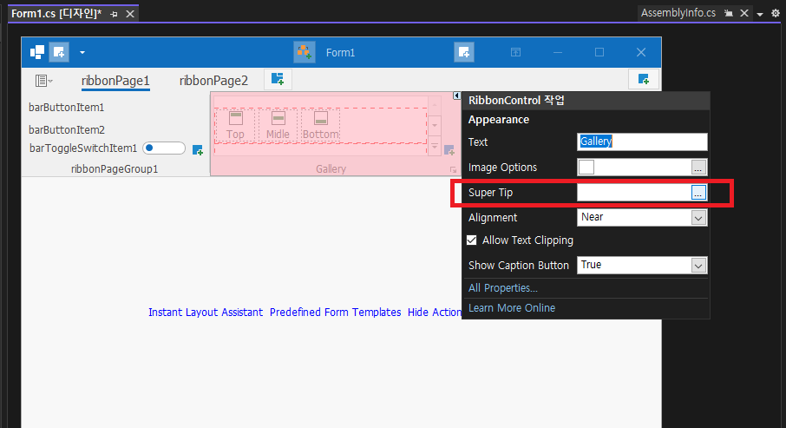
Task: Open the Instant Layout Assistant link
Action: click(x=206, y=312)
